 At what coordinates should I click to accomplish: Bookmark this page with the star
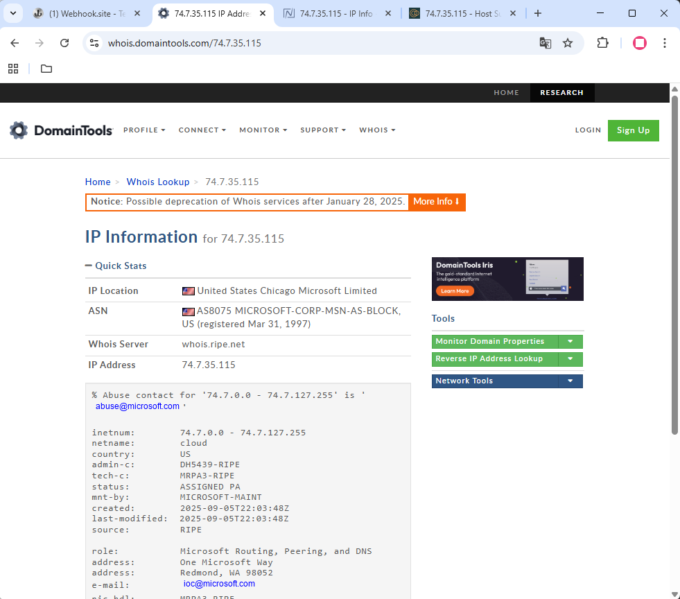pyautogui.click(x=568, y=43)
